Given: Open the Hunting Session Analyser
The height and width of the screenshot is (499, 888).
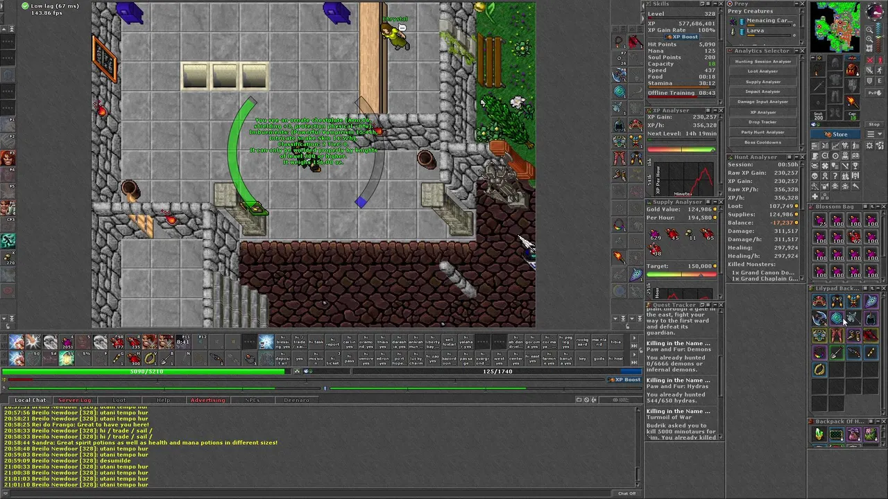Looking at the screenshot, I should coord(762,61).
